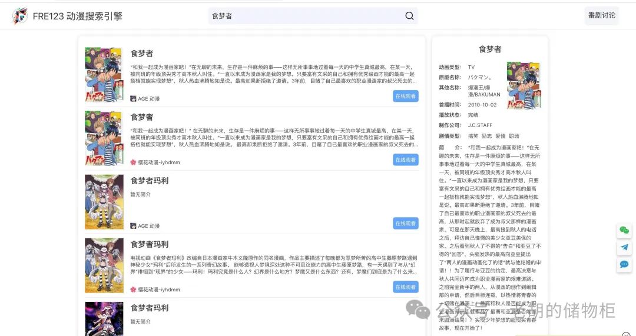Screen dimensions: 636x336
Task: Click AGE 动漫 source icon on first 食梦者玛利 result
Action: (x=133, y=226)
